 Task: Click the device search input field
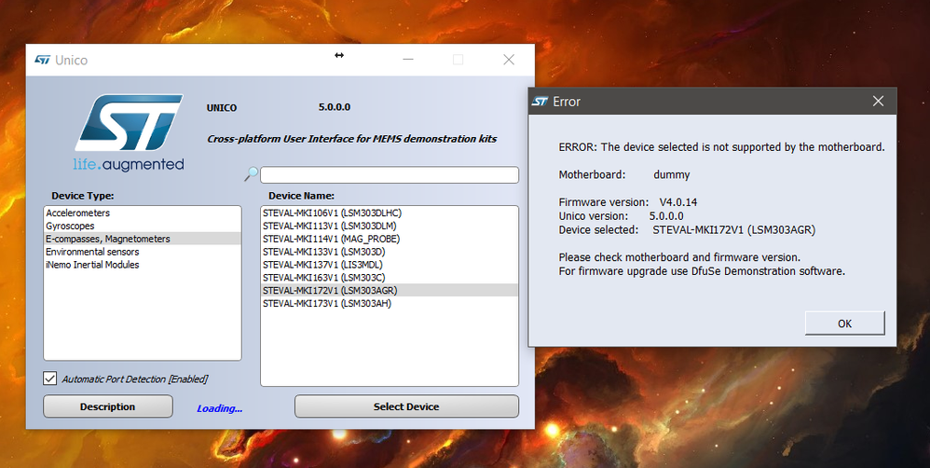pyautogui.click(x=390, y=175)
